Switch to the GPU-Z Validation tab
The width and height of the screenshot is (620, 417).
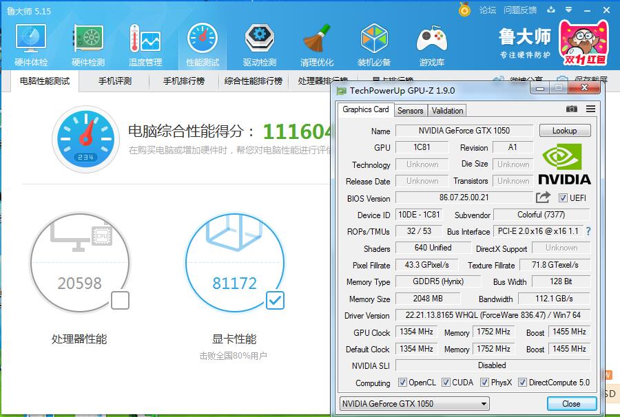pyautogui.click(x=447, y=111)
